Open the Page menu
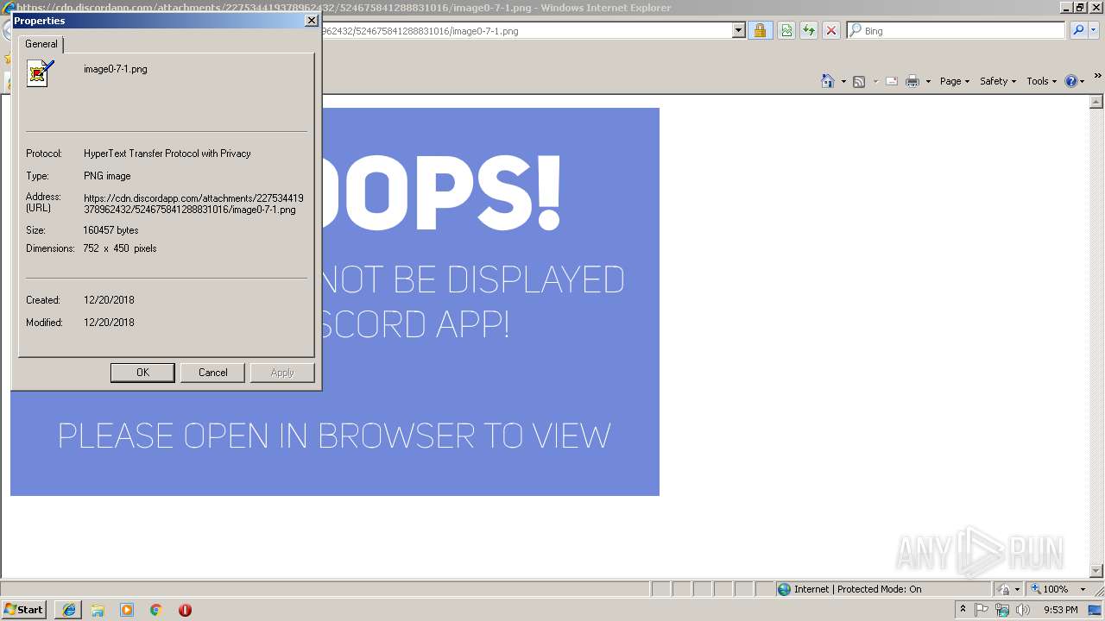The width and height of the screenshot is (1105, 621). 955,81
